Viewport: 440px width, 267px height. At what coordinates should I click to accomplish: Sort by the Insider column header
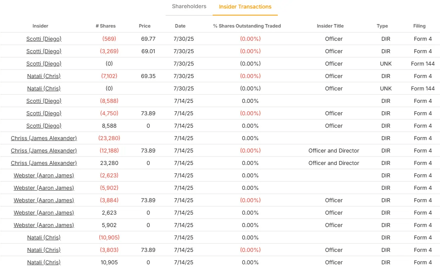point(40,26)
